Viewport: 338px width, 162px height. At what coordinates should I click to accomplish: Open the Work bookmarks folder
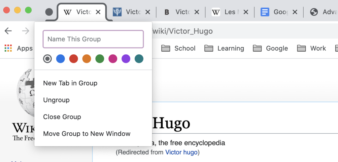pos(312,48)
